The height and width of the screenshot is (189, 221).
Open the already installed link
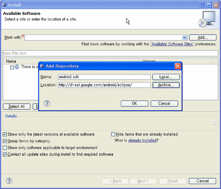point(142,141)
